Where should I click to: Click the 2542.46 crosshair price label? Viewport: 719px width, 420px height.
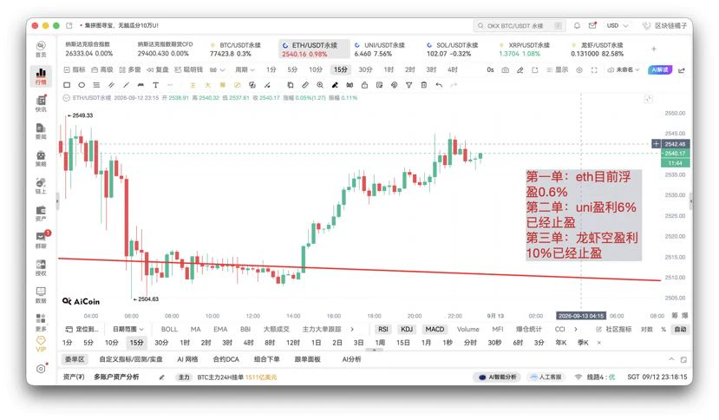[675, 144]
